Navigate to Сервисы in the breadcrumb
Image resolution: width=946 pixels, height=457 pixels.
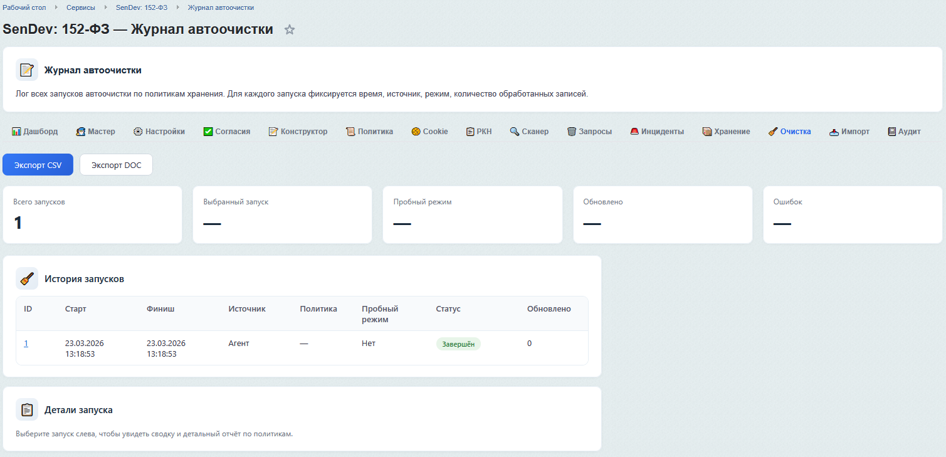81,8
